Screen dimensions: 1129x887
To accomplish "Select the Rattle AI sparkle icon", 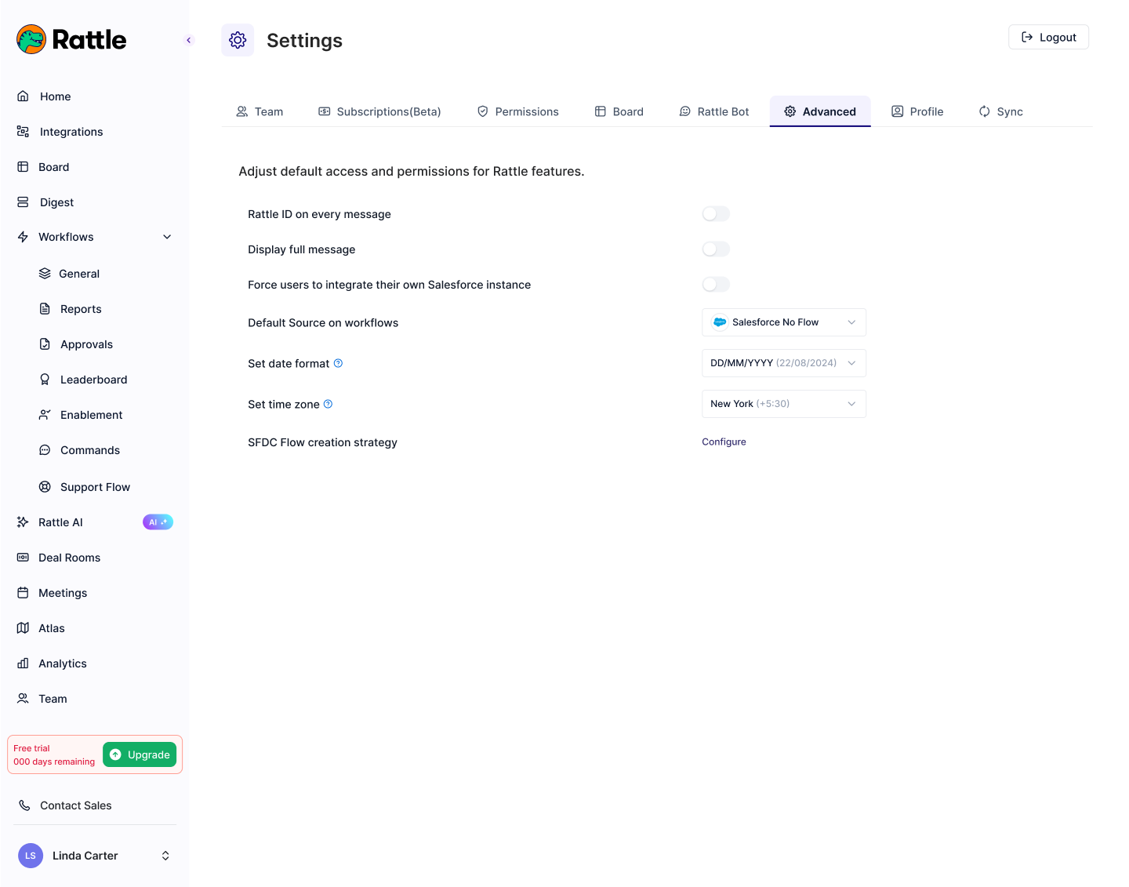I will (x=23, y=522).
